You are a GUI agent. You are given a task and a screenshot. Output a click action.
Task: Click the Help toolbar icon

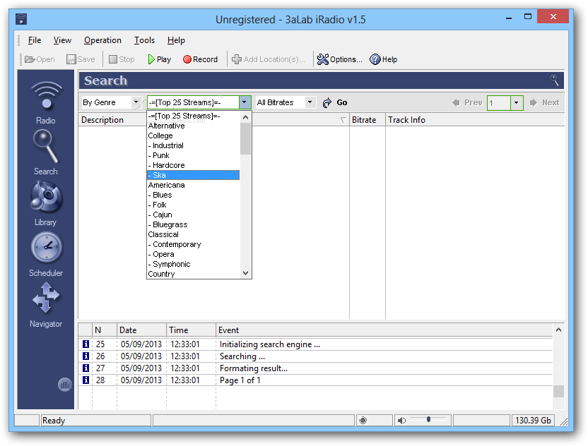pos(383,59)
